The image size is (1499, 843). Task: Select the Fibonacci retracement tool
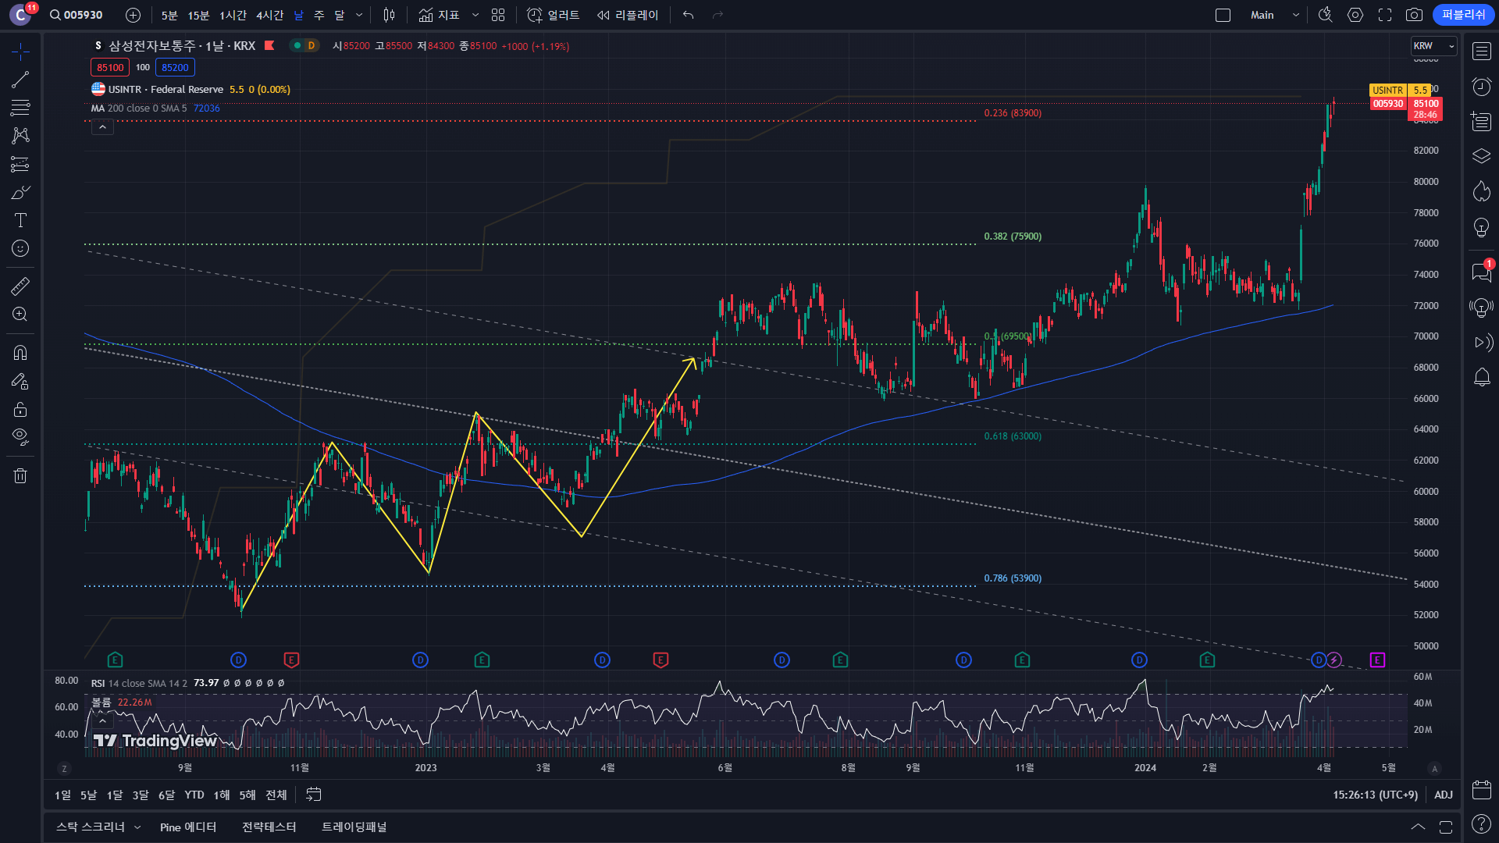pyautogui.click(x=20, y=108)
